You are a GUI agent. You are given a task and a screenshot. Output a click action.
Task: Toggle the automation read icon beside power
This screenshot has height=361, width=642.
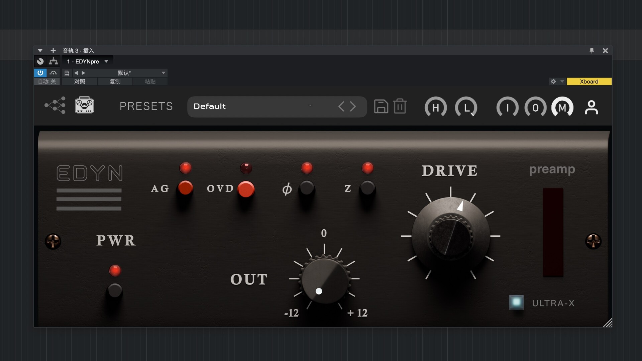pos(53,73)
